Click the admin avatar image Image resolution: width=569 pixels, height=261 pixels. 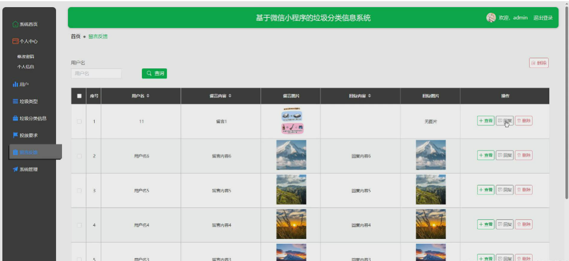click(491, 18)
